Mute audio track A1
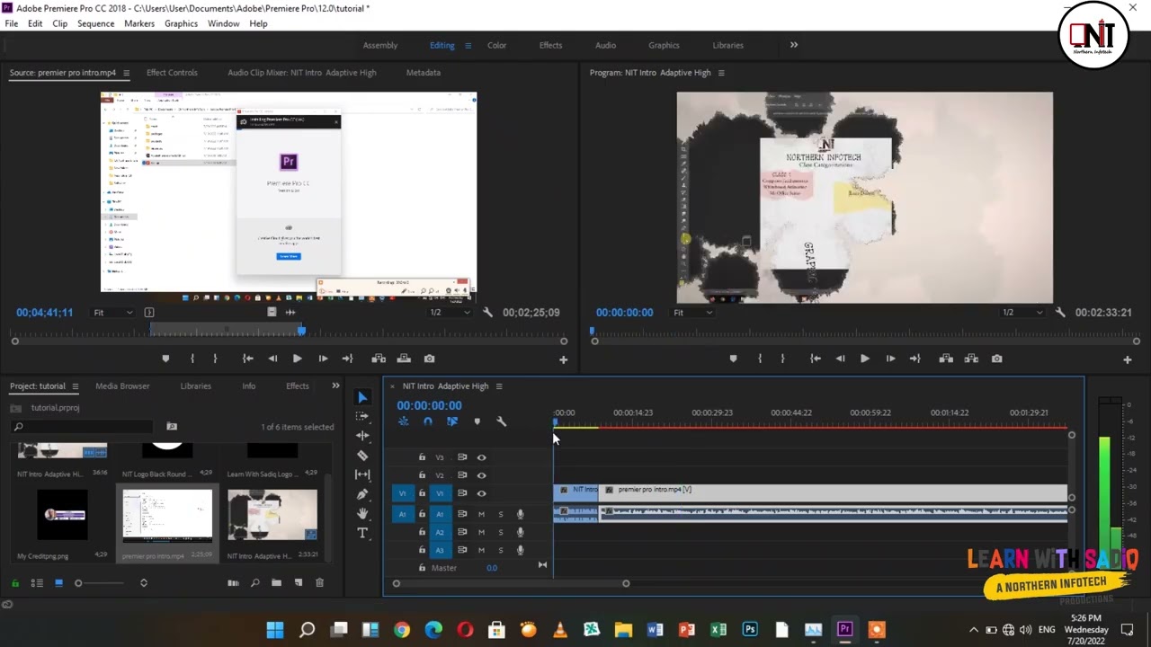This screenshot has height=647, width=1151. pyautogui.click(x=481, y=514)
